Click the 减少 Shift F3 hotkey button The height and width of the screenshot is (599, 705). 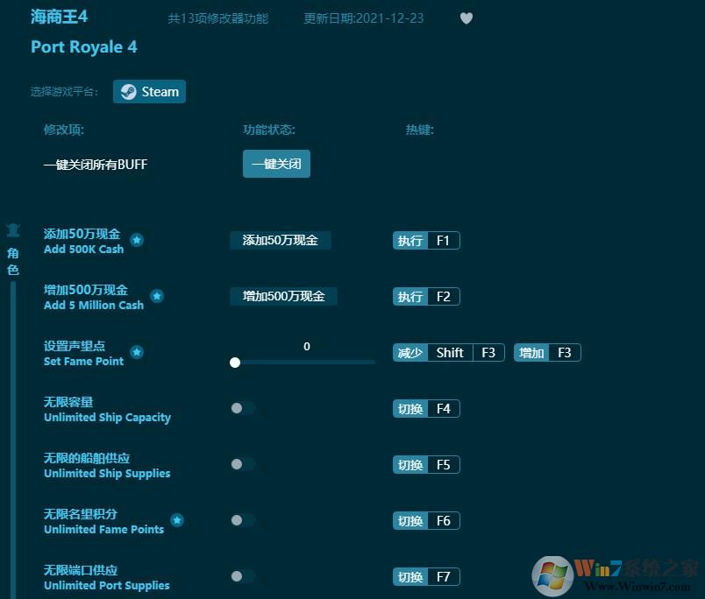click(x=449, y=353)
